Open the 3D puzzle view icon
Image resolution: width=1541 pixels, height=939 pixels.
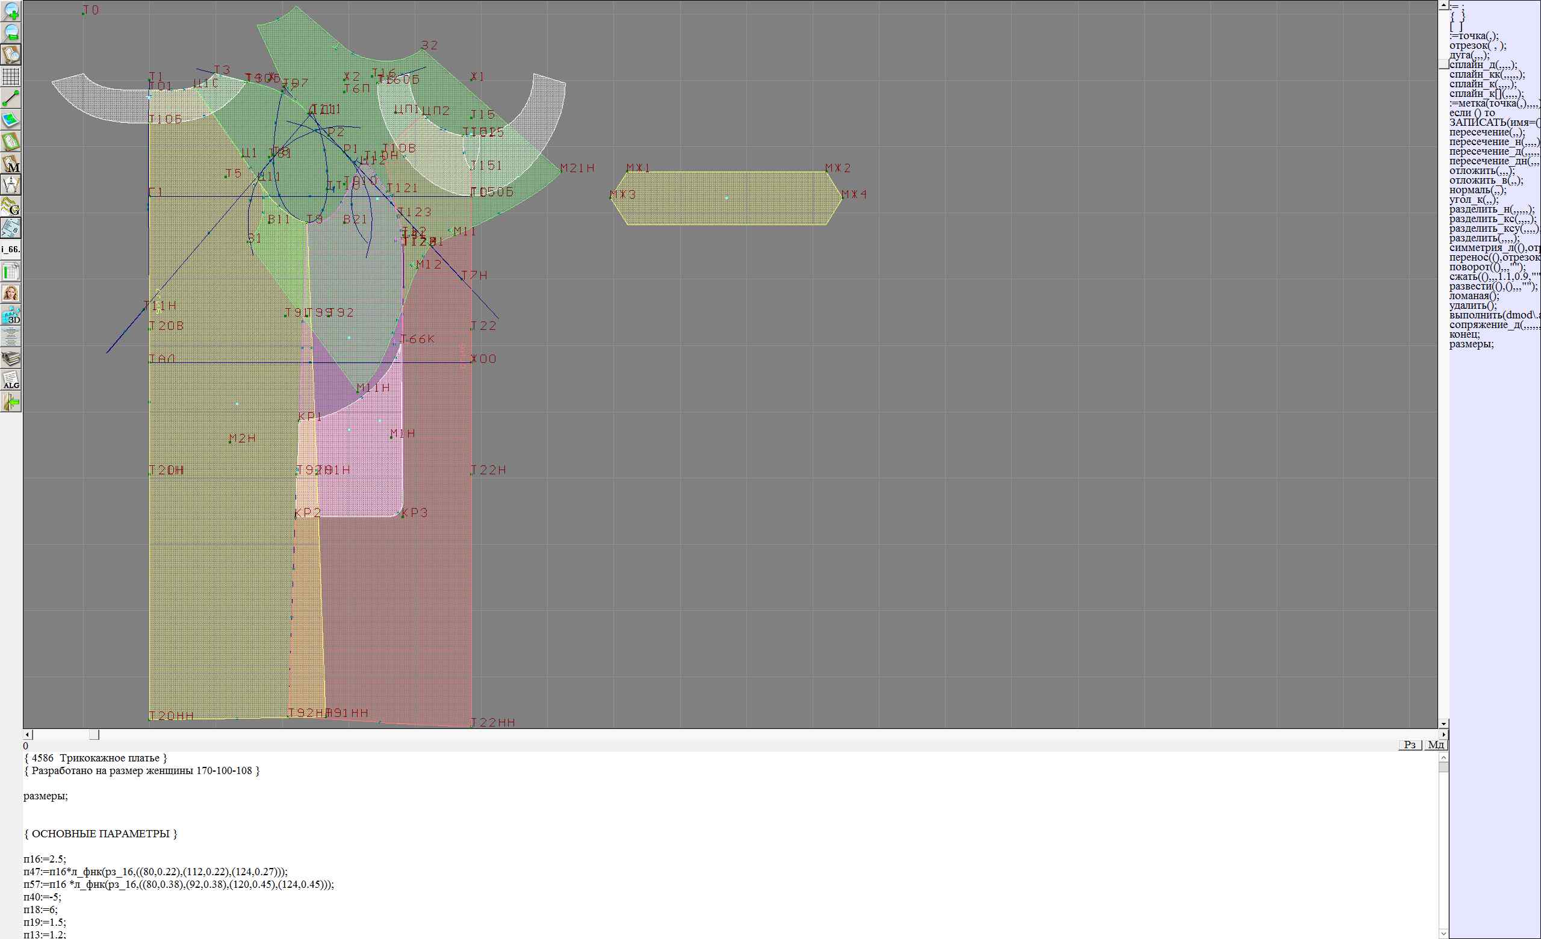[11, 315]
